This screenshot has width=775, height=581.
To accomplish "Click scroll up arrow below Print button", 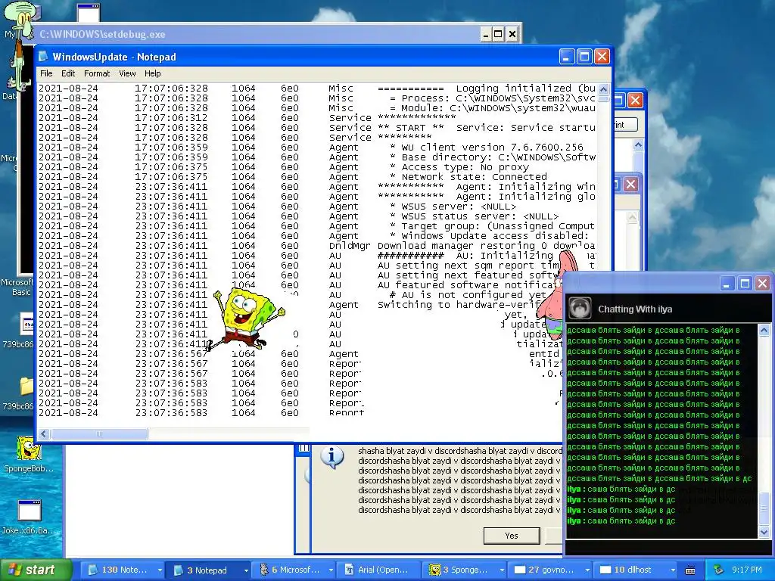I will pos(638,145).
